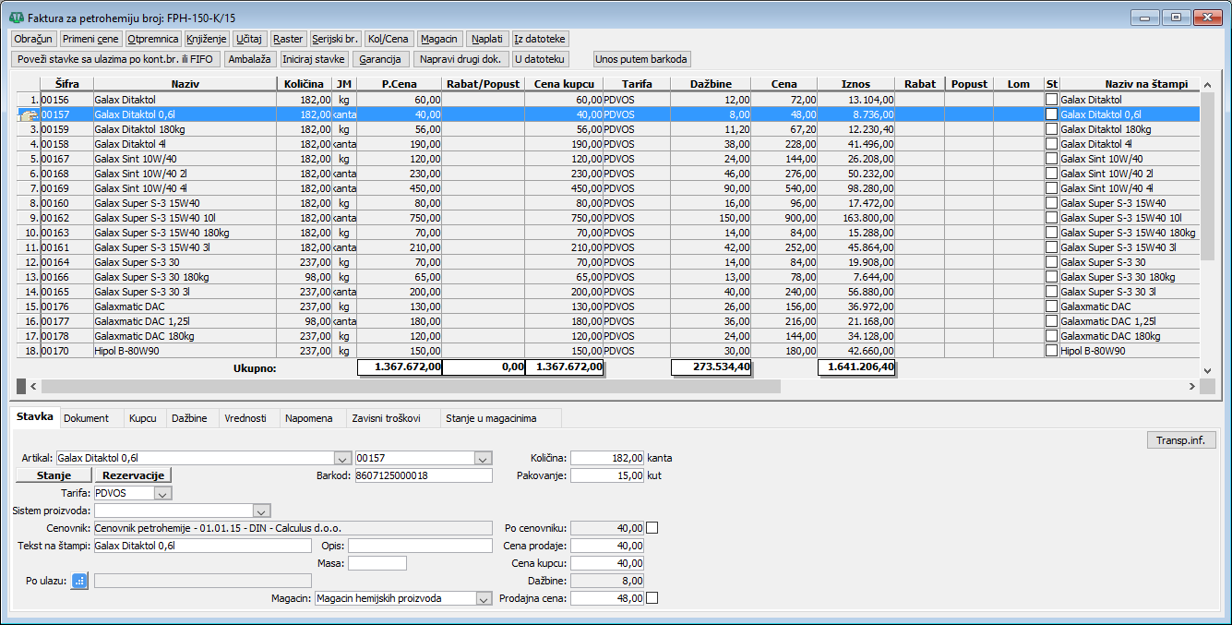1232x625 pixels.
Task: Toggle St checkbox for Galax Super S-3 15W40 row 8
Action: tap(1051, 203)
